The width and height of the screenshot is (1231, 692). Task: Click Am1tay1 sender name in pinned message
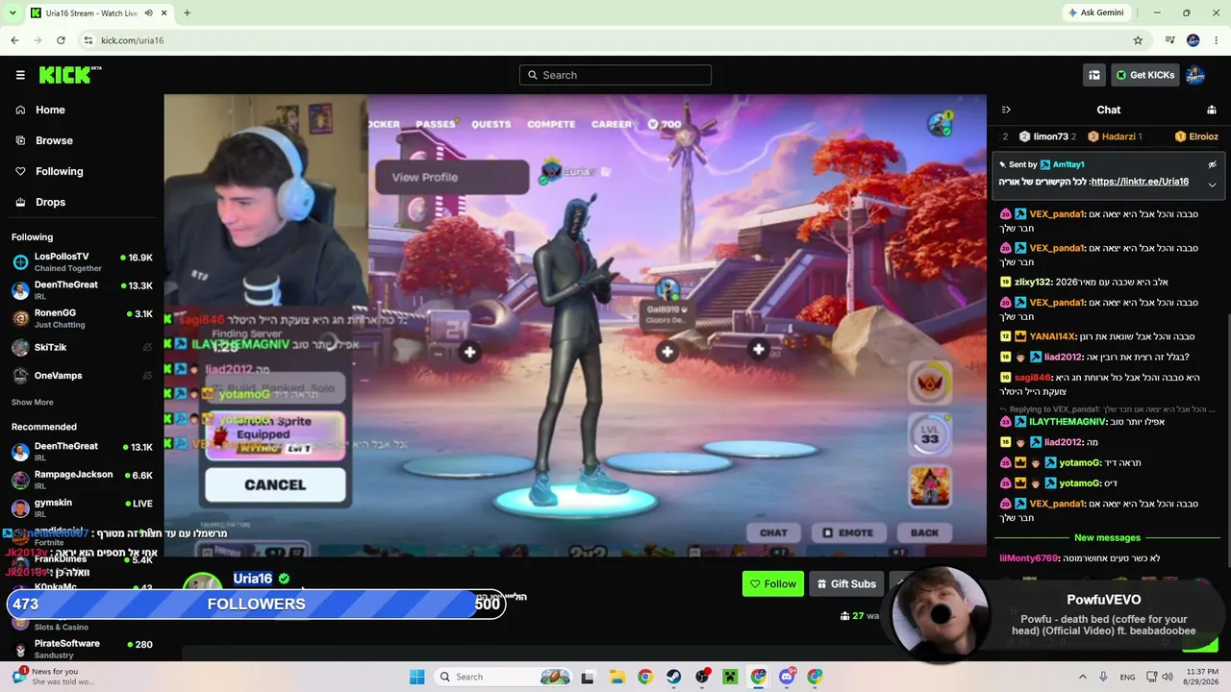click(1068, 164)
